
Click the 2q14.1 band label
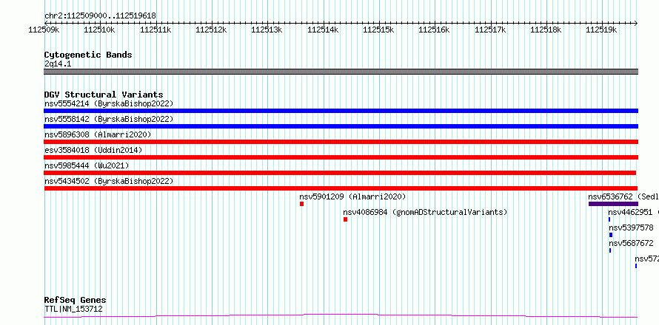(x=58, y=64)
